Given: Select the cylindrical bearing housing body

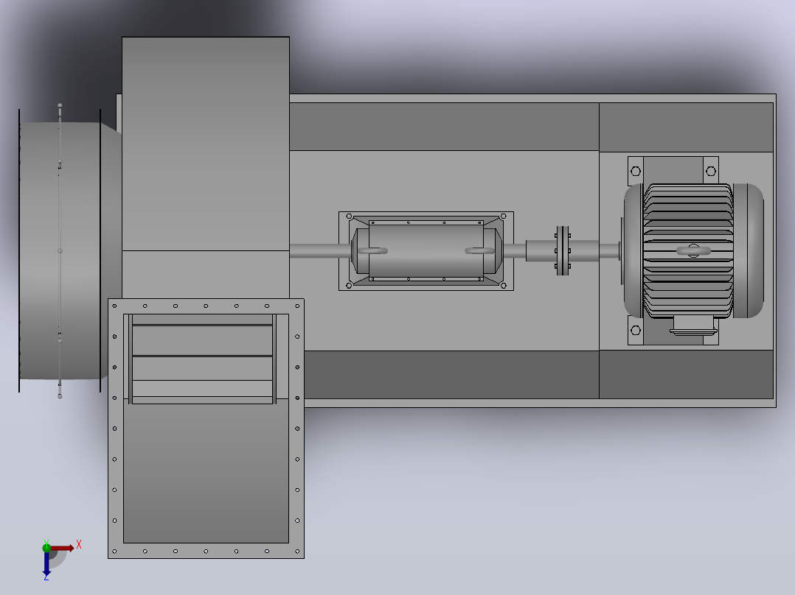Looking at the screenshot, I should pyautogui.click(x=426, y=250).
